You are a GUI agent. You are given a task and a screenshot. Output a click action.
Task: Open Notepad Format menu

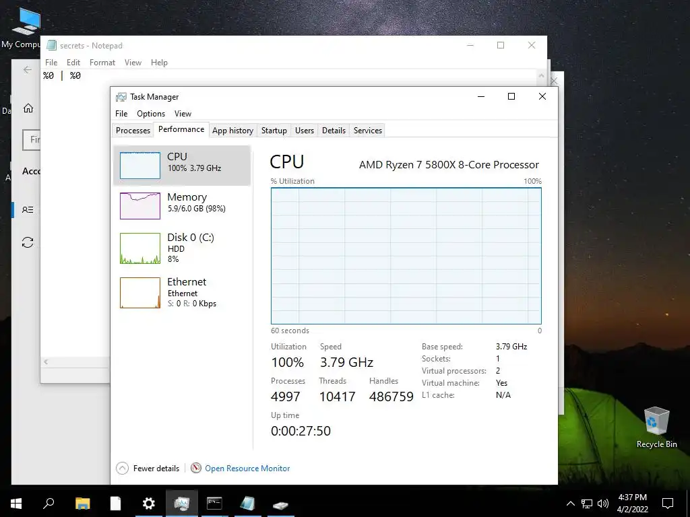(x=102, y=63)
